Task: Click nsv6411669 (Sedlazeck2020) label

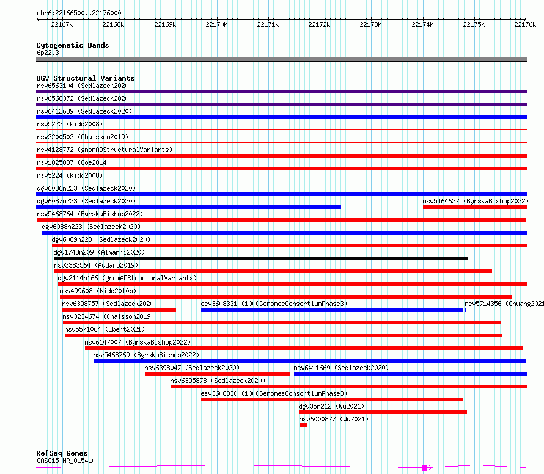Action: click(x=341, y=368)
